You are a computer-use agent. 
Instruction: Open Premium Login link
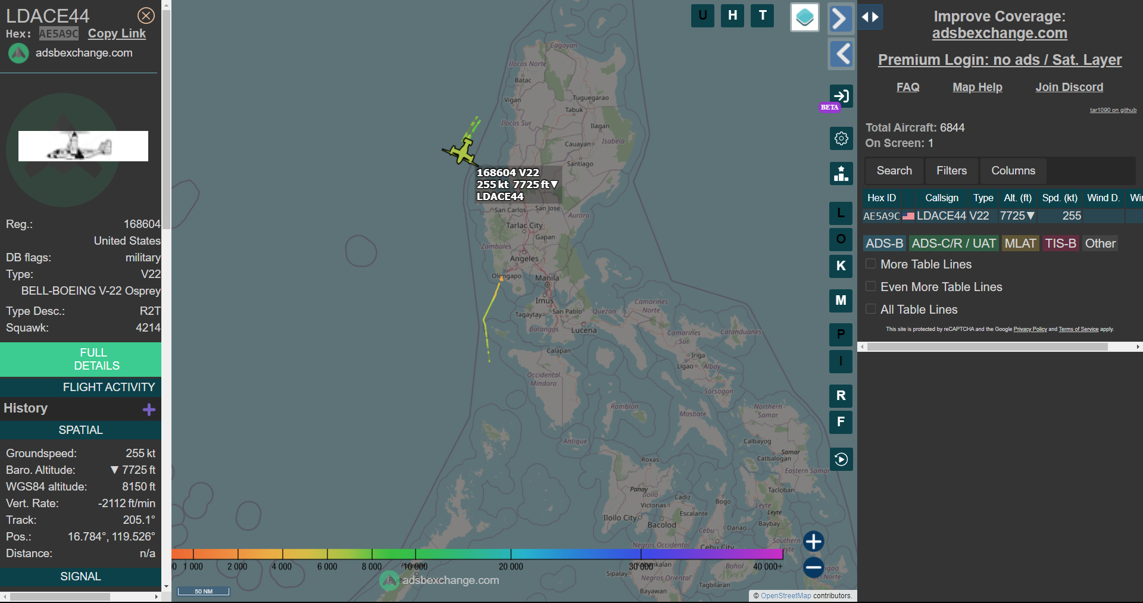[x=1000, y=60]
